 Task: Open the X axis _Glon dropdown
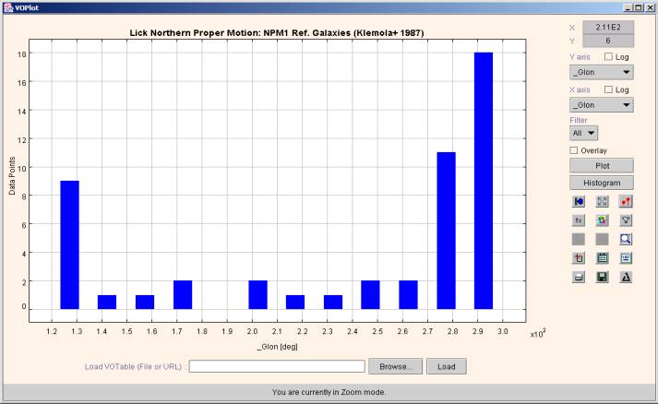coord(602,105)
